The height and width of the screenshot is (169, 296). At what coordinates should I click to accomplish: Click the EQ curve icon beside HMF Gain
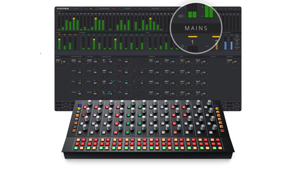coord(114,70)
